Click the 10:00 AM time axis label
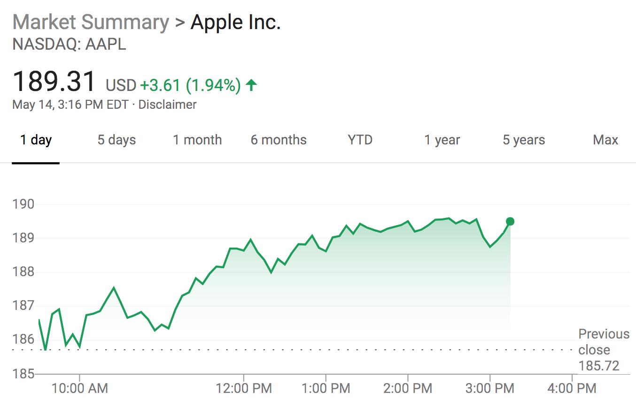The height and width of the screenshot is (407, 636). 79,388
